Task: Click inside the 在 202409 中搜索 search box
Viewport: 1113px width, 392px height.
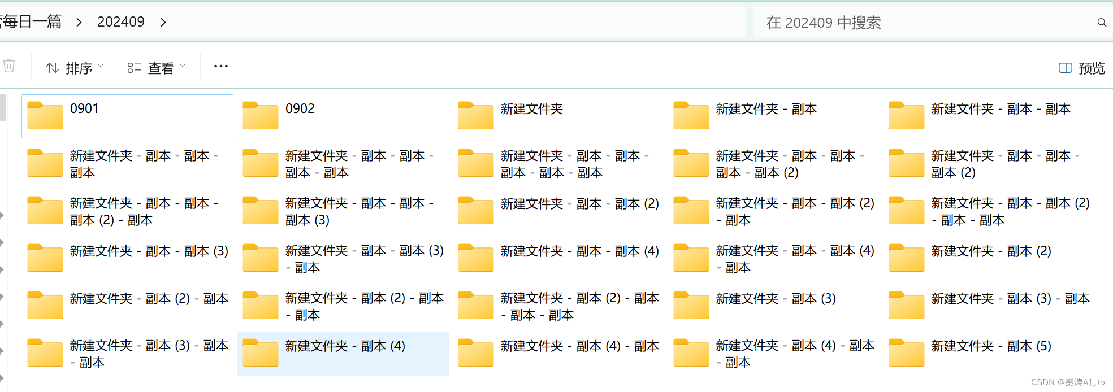Action: coord(904,22)
